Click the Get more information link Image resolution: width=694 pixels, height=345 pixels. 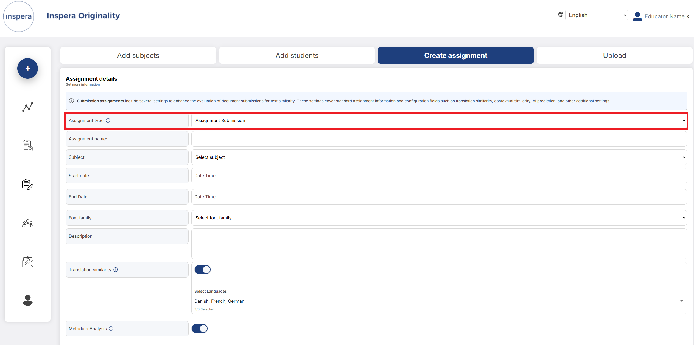pos(83,84)
